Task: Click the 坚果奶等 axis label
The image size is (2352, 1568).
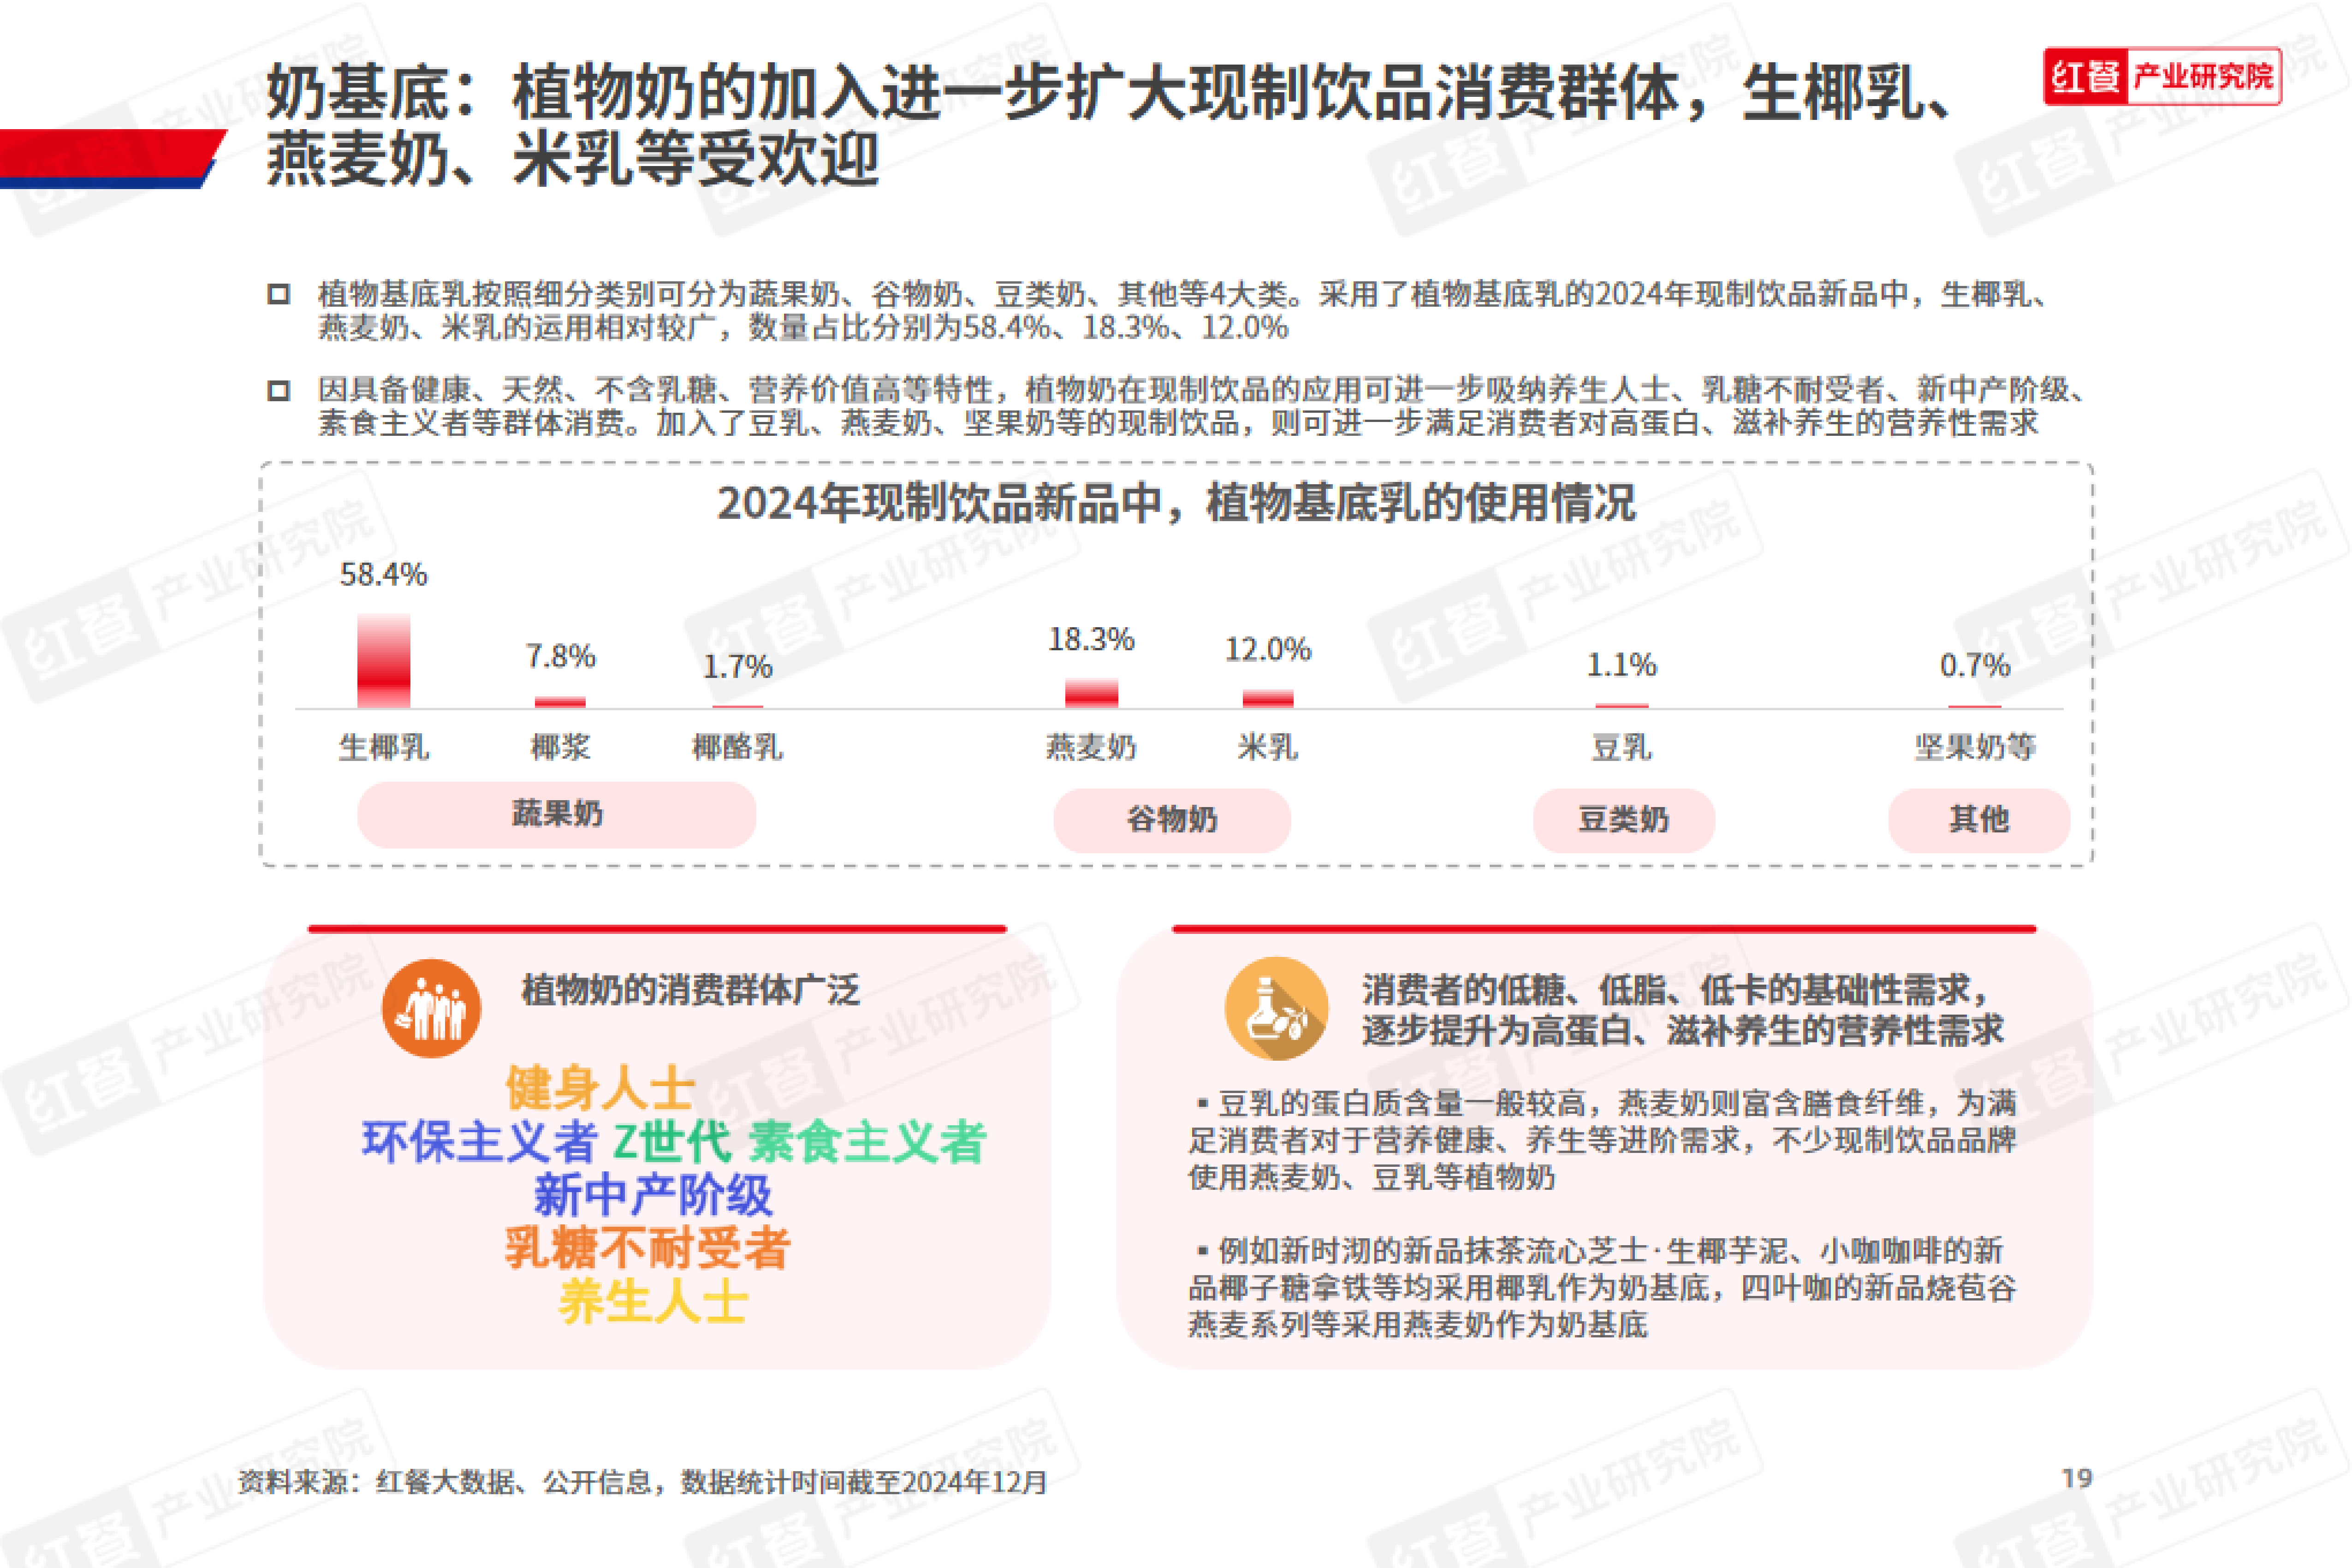Action: click(1975, 747)
